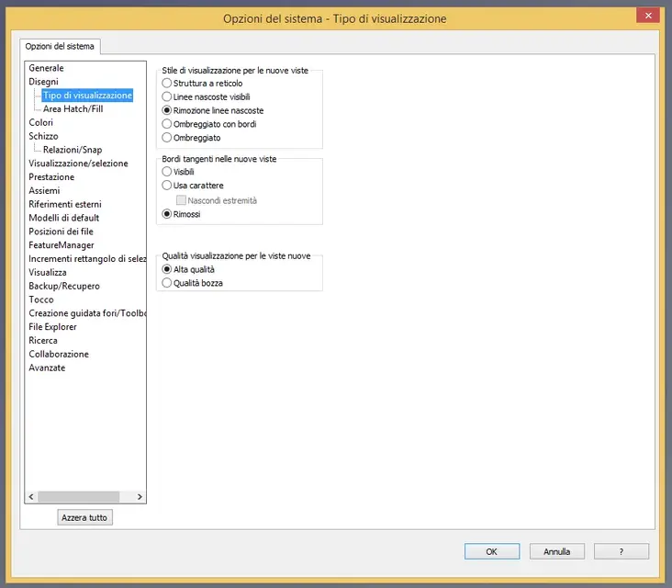The image size is (672, 588).
Task: Open the Colori options page
Action: (x=41, y=122)
